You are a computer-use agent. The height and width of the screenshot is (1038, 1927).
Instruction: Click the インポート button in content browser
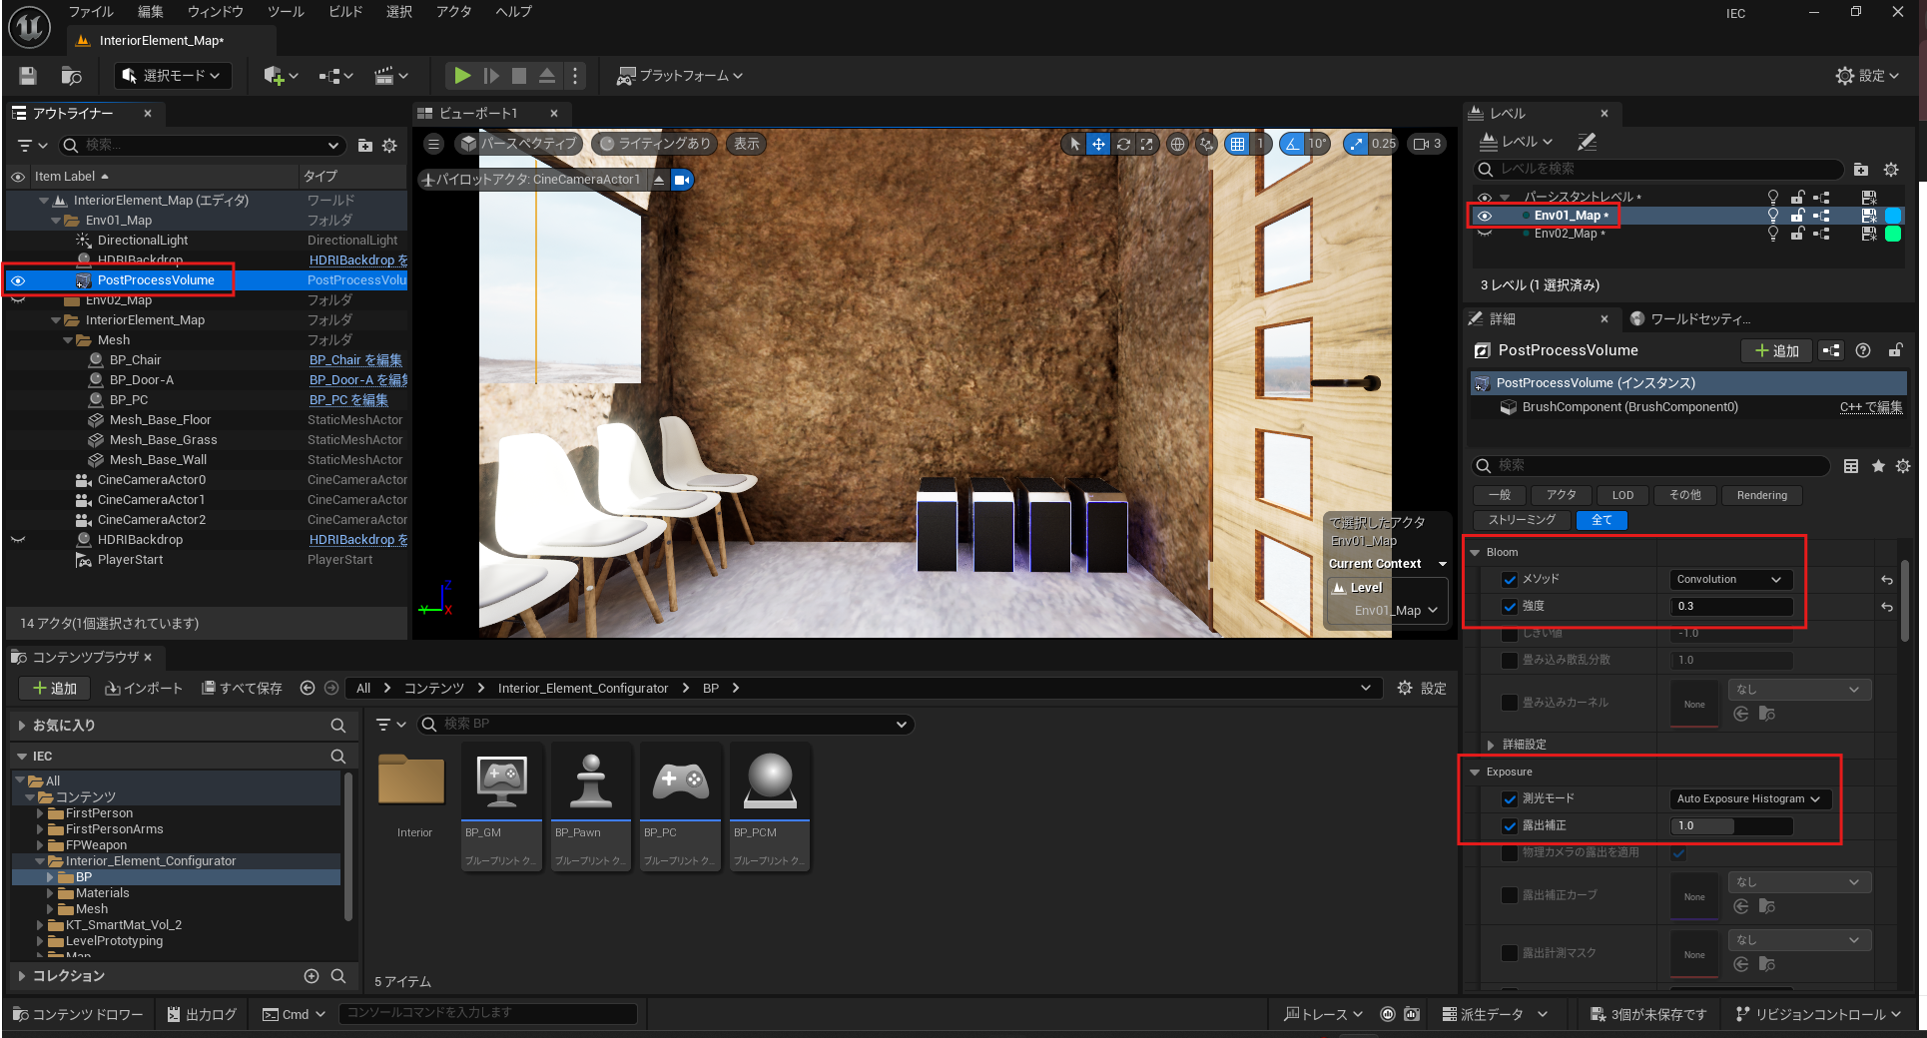pyautogui.click(x=144, y=688)
